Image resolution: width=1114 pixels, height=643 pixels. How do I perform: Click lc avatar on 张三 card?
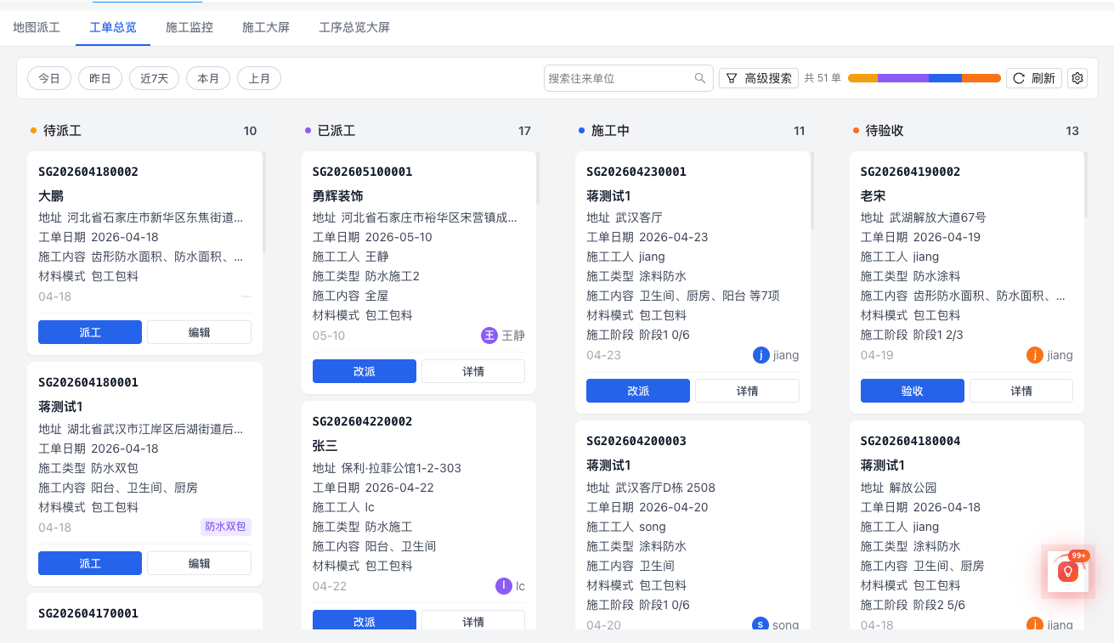point(503,586)
